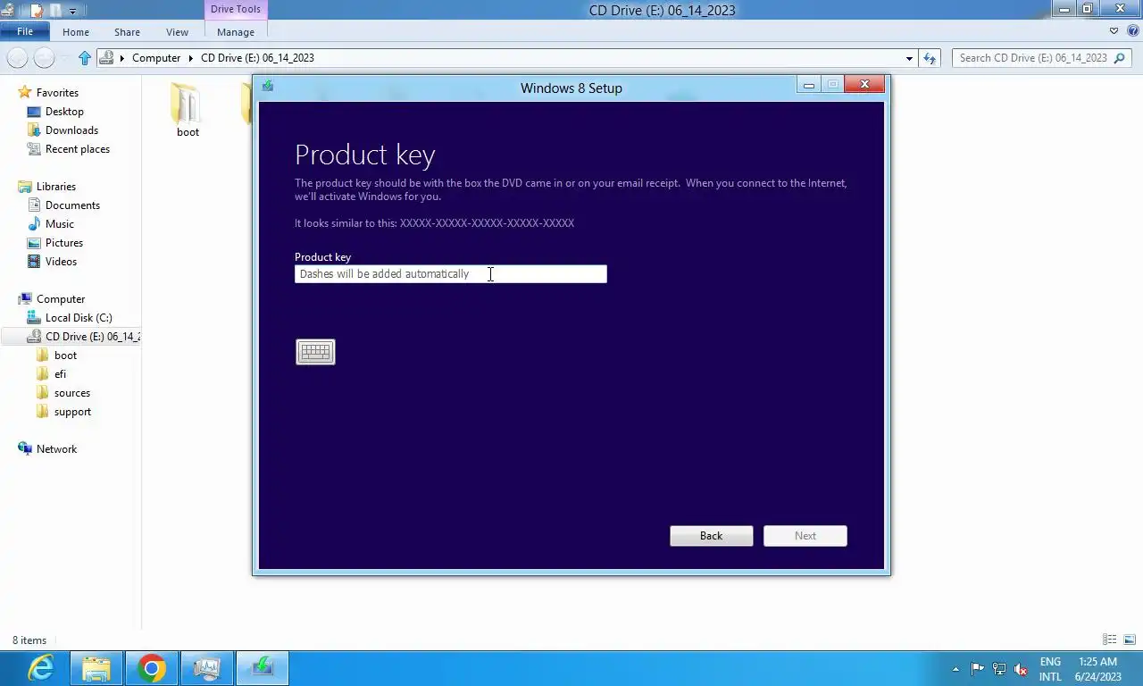This screenshot has width=1143, height=686.
Task: Switch to Details view layout
Action: point(1110,640)
